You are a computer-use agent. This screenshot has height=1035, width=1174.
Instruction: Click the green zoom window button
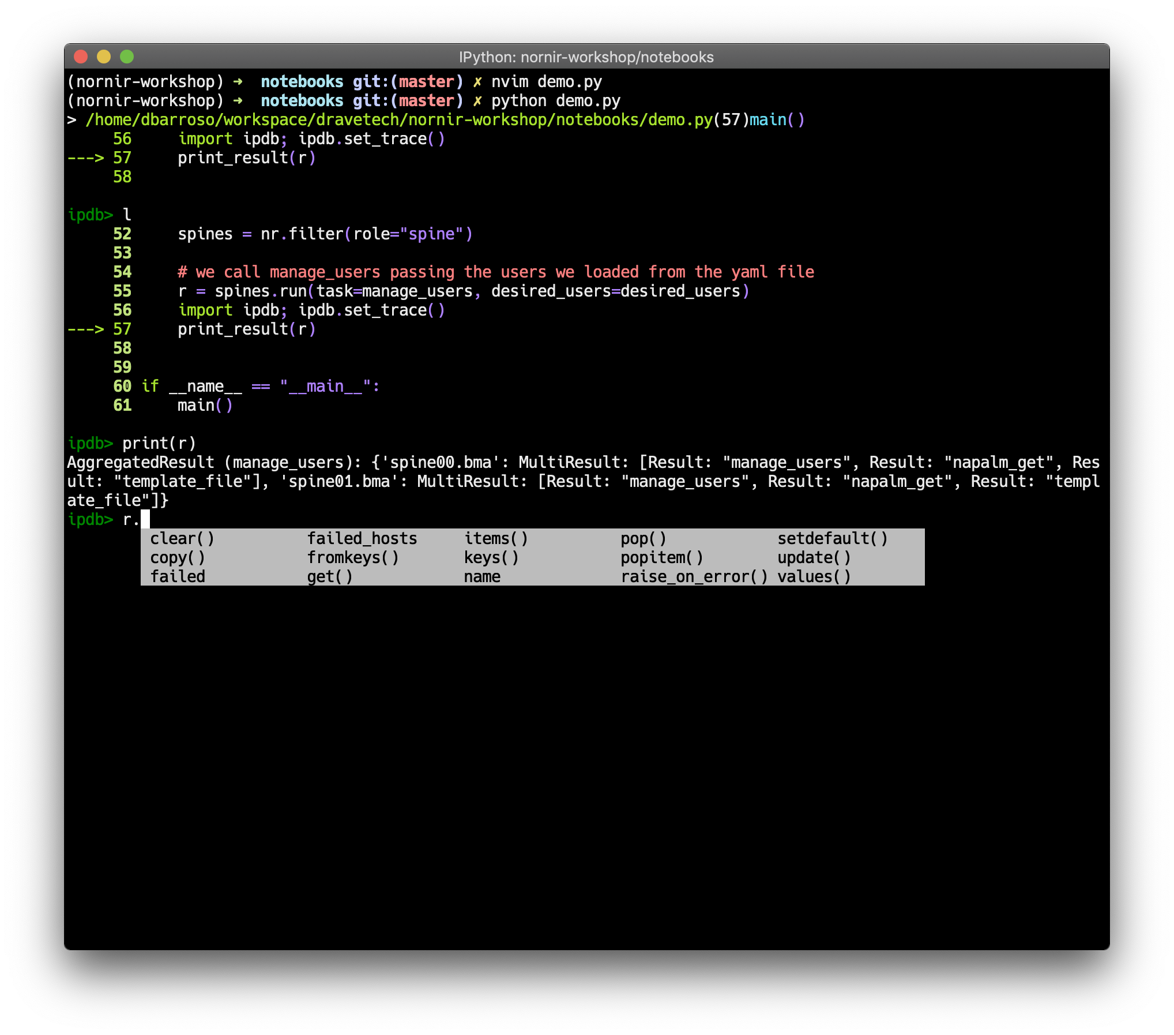click(x=127, y=57)
